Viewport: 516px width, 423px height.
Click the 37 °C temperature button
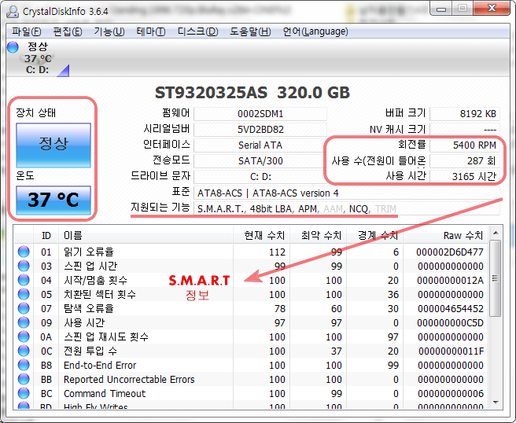(x=53, y=200)
